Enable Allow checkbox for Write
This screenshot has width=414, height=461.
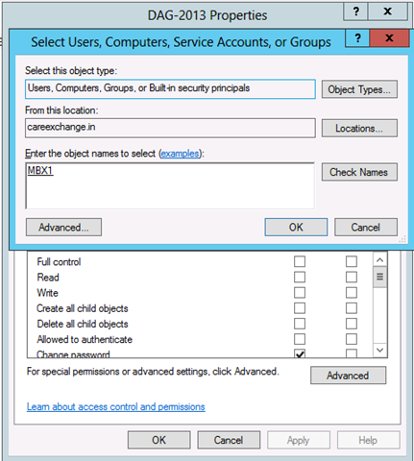(300, 293)
